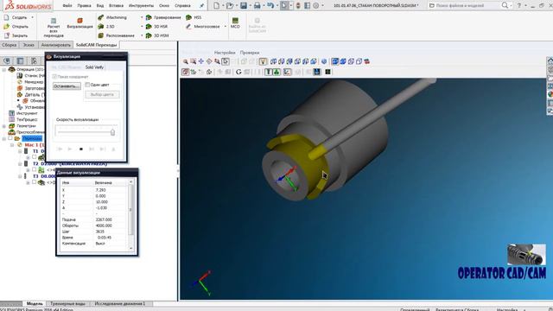Click the Распознавание operation icon
553x311 pixels.
coord(101,35)
